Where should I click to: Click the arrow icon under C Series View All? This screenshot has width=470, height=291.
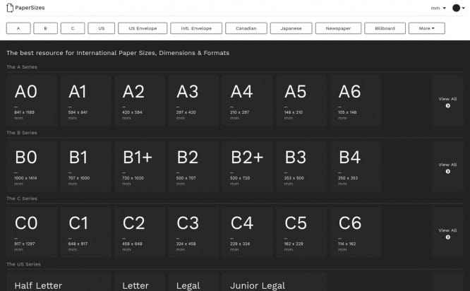(448, 237)
